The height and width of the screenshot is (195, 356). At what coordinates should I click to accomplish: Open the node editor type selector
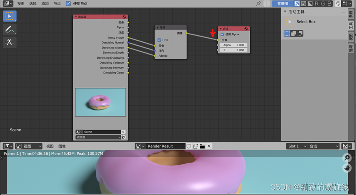(8, 3)
